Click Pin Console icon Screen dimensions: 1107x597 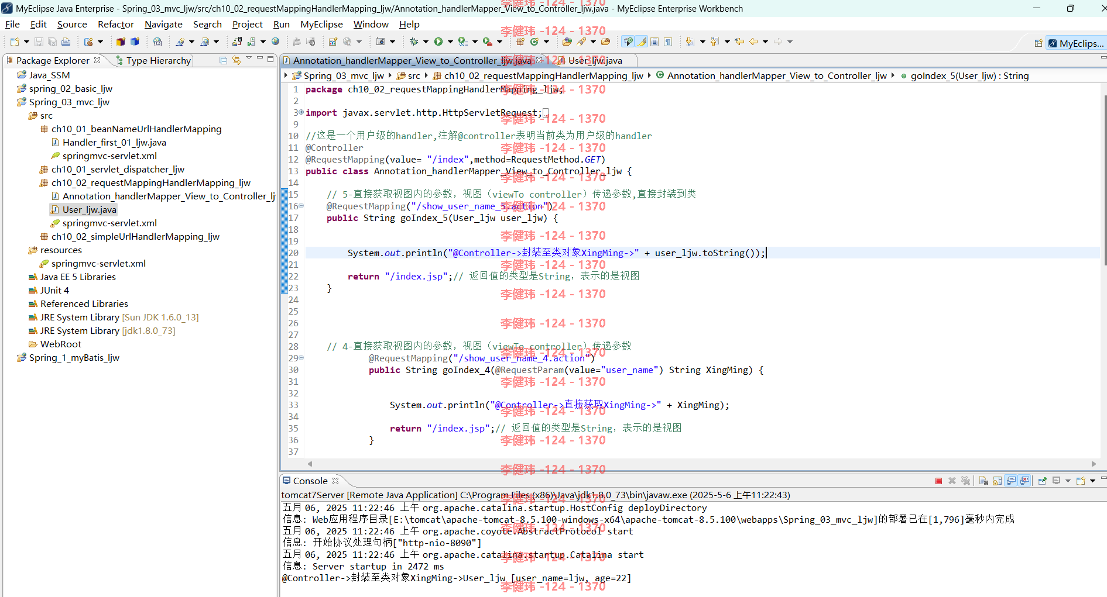[x=1042, y=481]
